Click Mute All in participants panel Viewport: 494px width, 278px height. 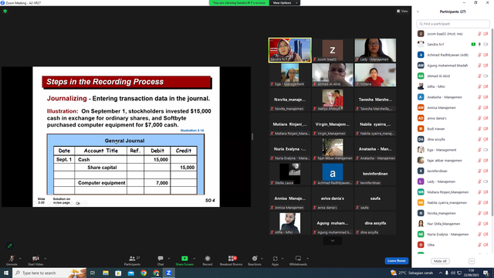(440, 261)
